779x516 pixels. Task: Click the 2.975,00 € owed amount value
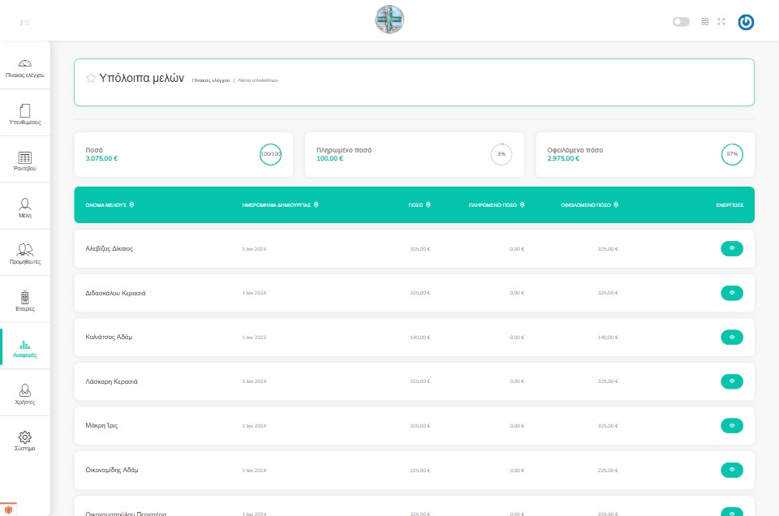coord(563,158)
